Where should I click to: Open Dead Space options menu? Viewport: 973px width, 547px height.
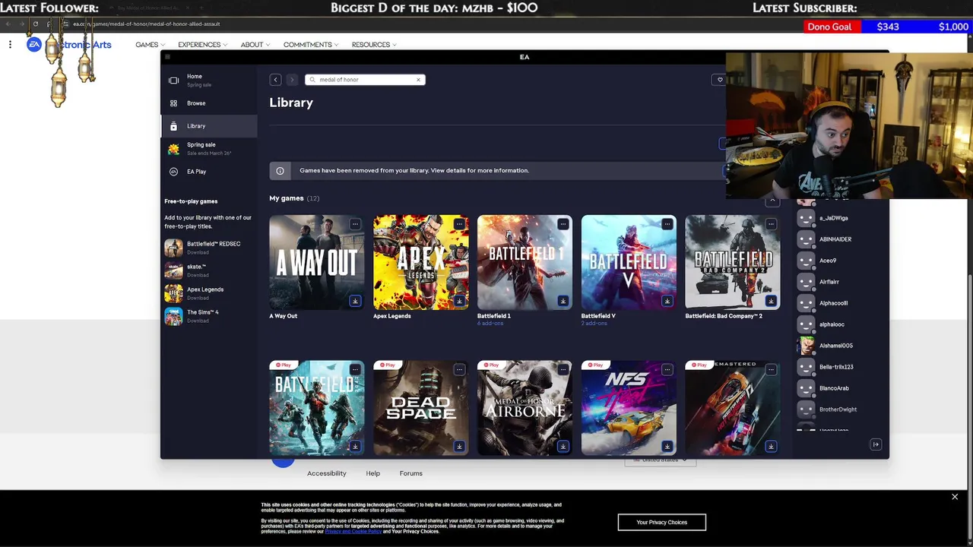[459, 369]
